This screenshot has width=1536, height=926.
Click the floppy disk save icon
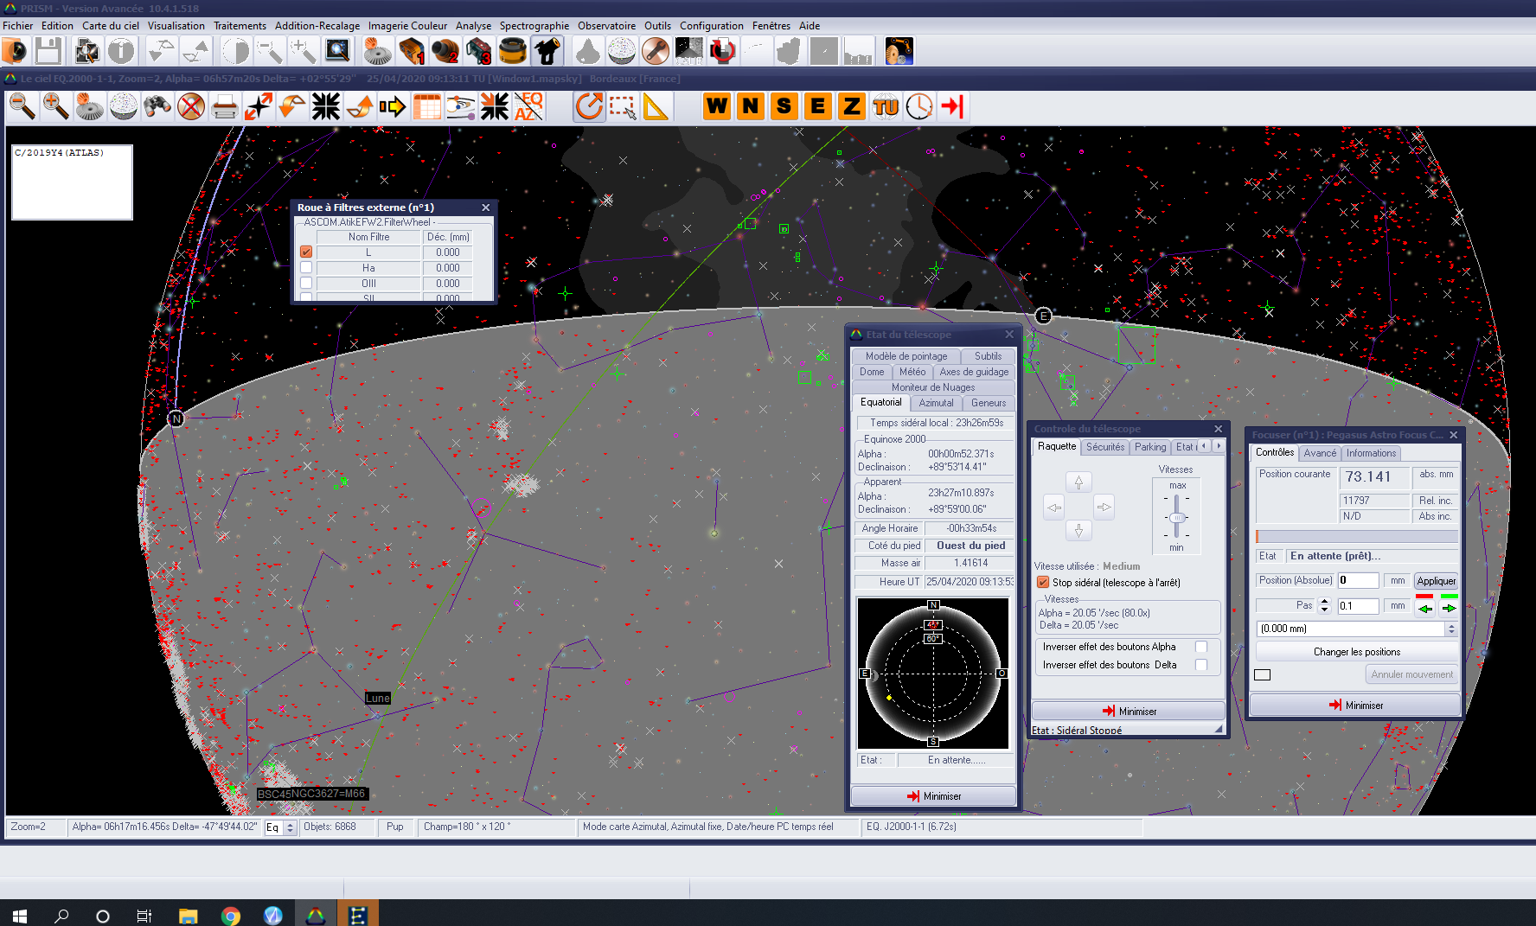[48, 52]
